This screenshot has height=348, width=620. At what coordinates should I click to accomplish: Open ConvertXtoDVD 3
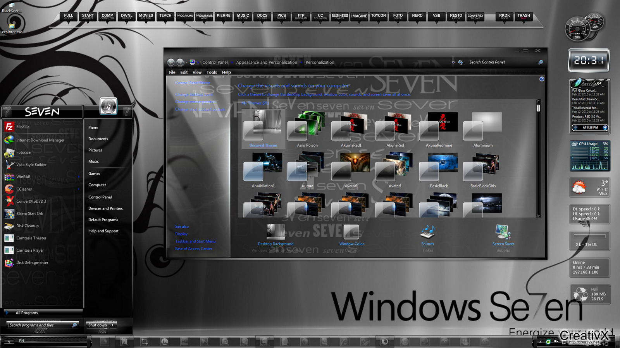point(42,201)
